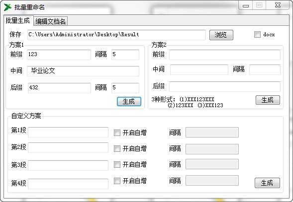The height and width of the screenshot is (202, 293).
Task: Enable 开启自增 for 第3段
Action: pyautogui.click(x=117, y=164)
